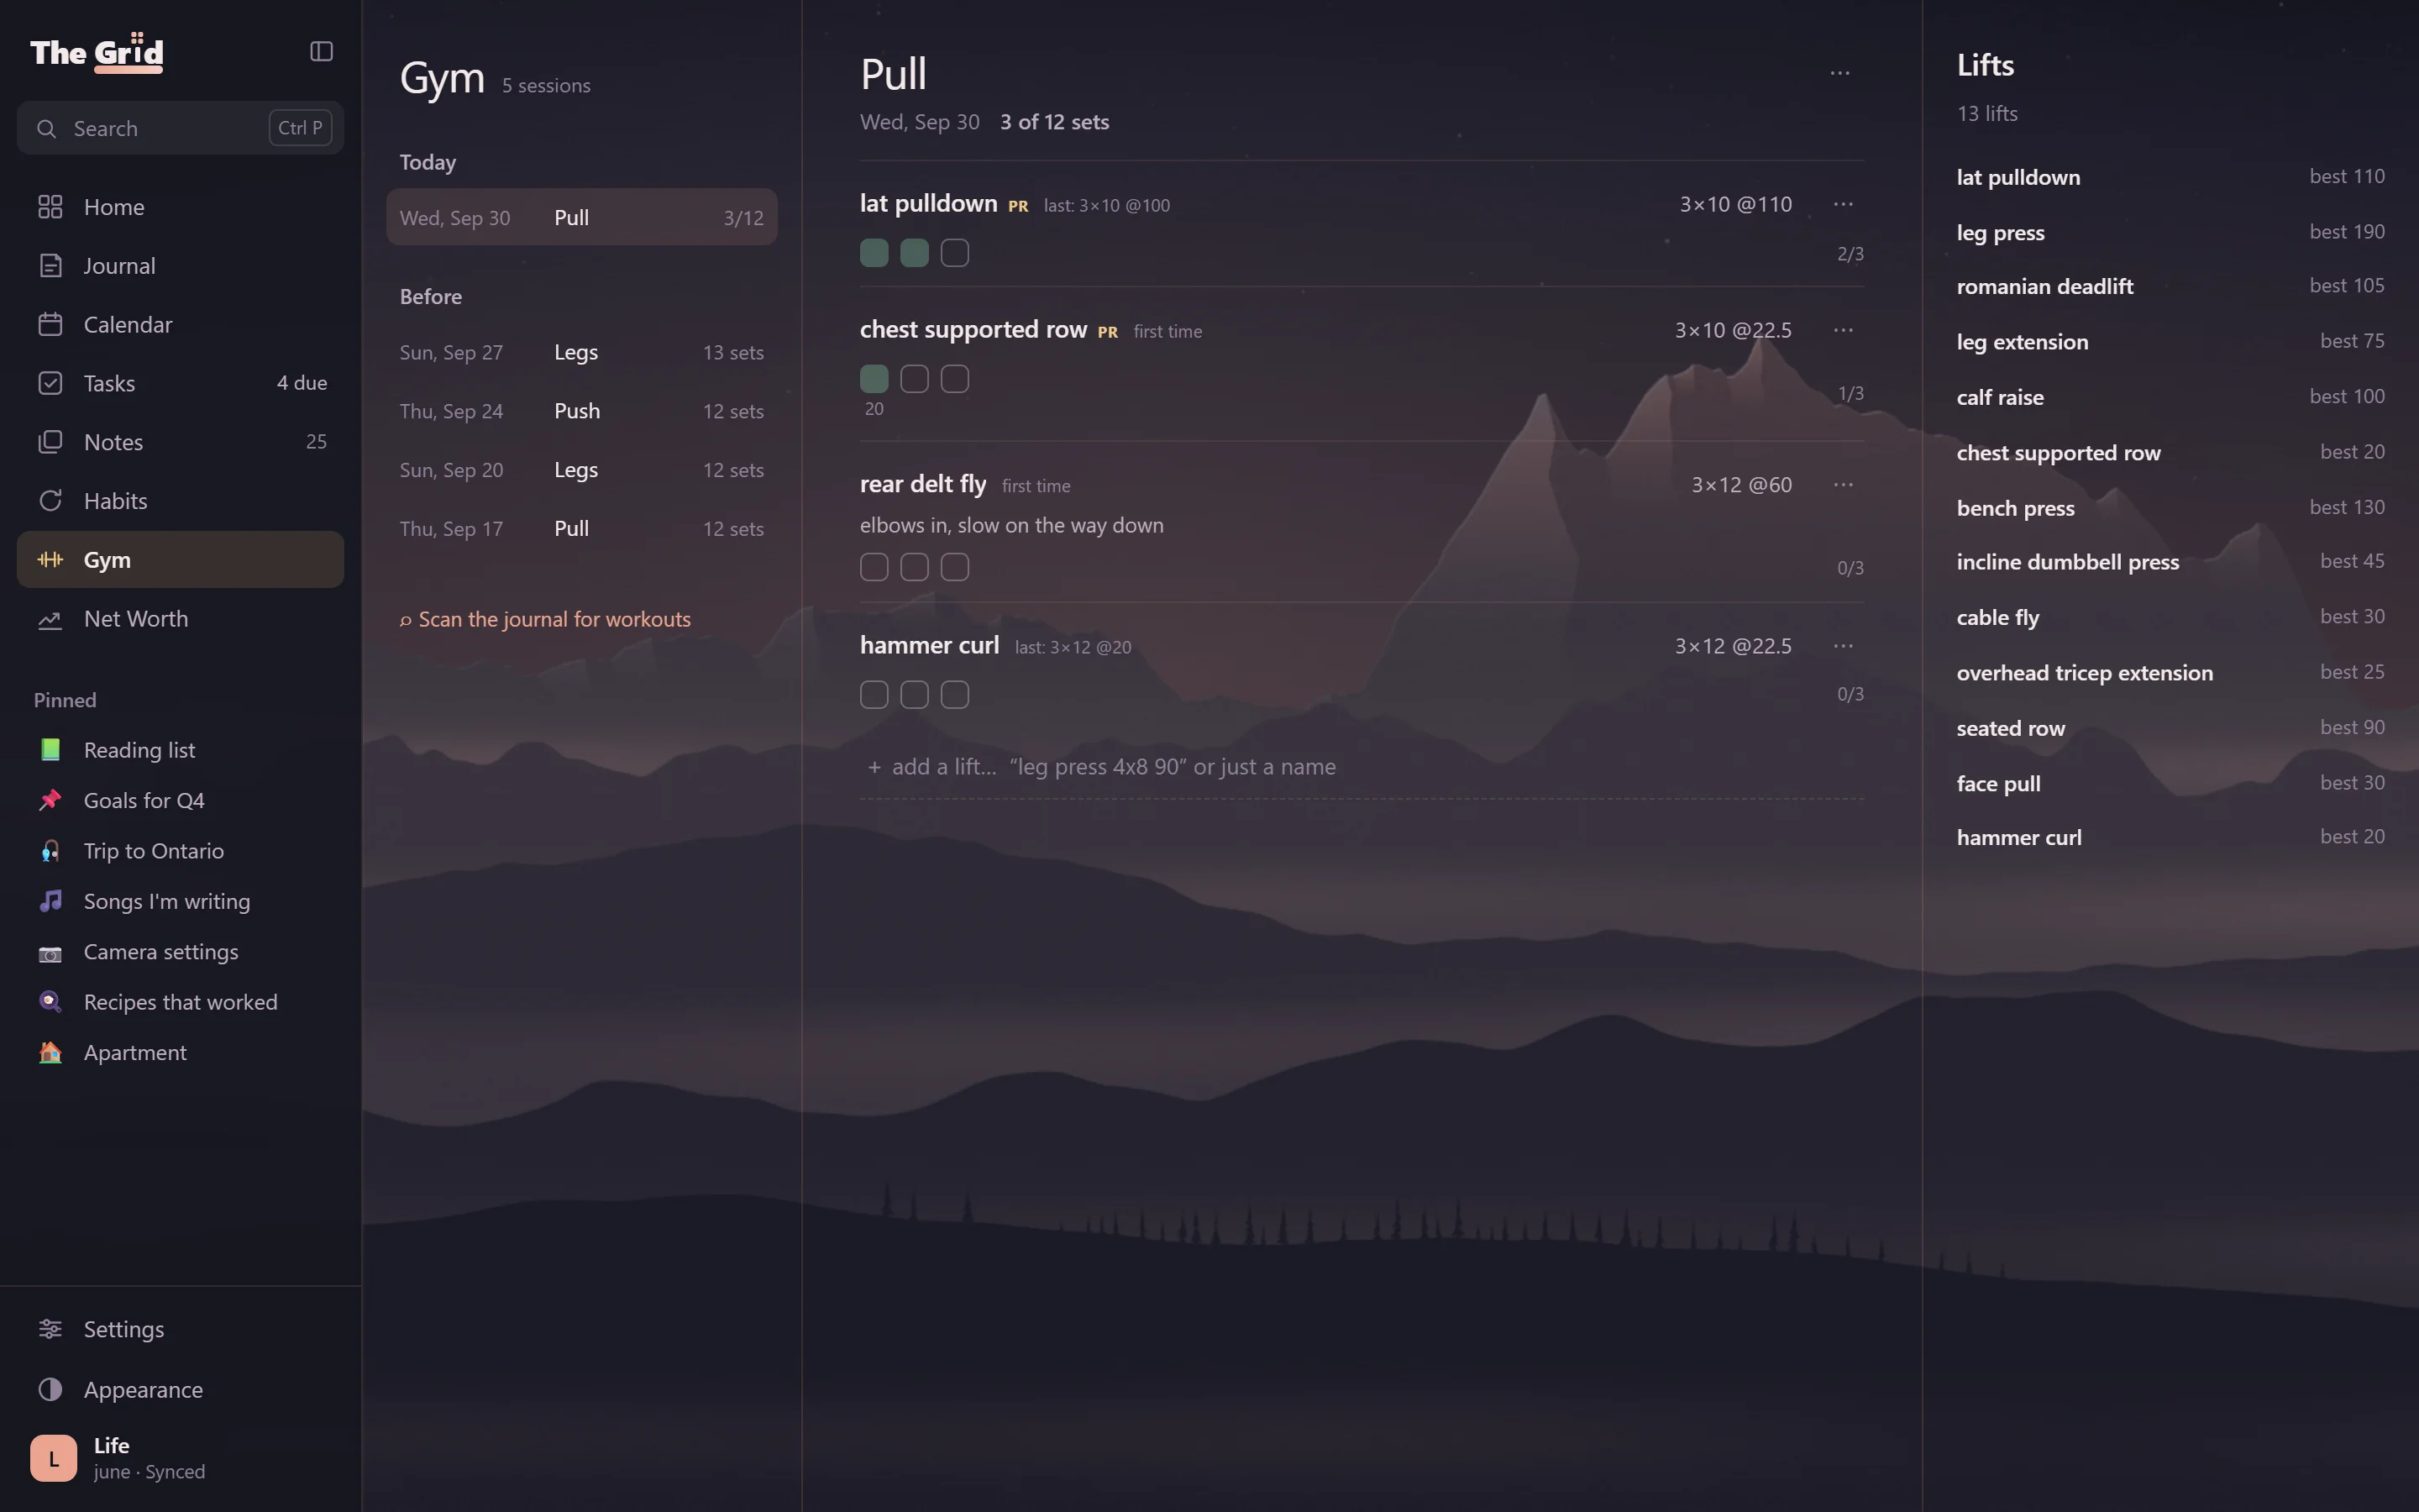2419x1512 pixels.
Task: Uncheck first set box of lat pulldown
Action: click(x=874, y=253)
